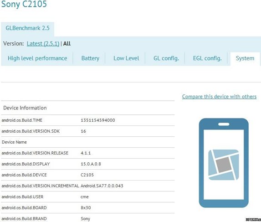261x222 pixels.
Task: Click the android.os.Build.VERSION.SDK label
Action: 31,131
